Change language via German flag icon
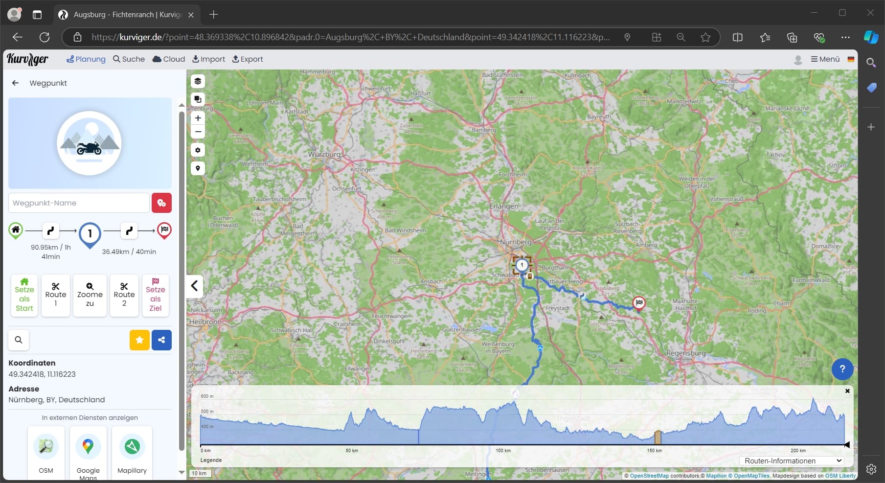 (851, 59)
